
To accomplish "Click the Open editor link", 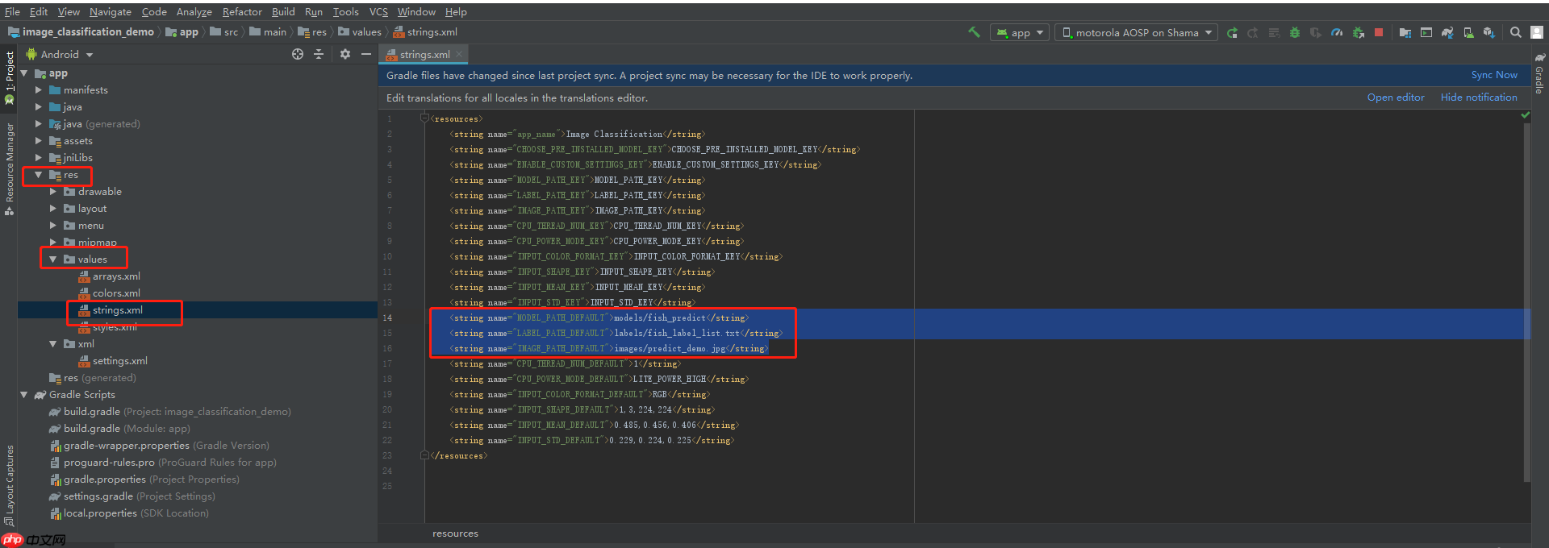I will coord(1395,98).
